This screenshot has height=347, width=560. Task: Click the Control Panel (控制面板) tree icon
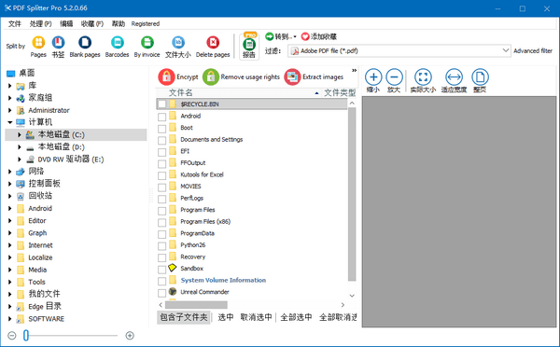pos(21,184)
